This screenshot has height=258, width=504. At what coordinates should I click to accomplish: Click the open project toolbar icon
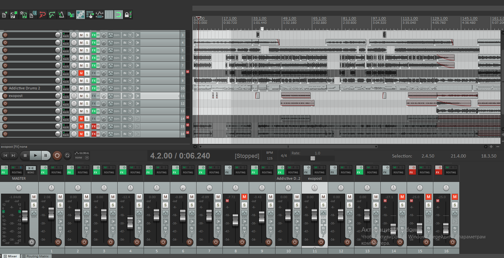click(14, 15)
